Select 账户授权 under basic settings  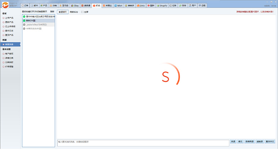click(9, 53)
